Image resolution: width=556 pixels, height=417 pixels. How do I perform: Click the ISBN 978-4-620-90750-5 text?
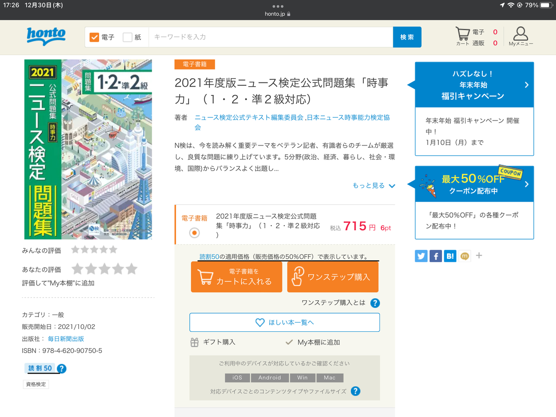point(62,351)
